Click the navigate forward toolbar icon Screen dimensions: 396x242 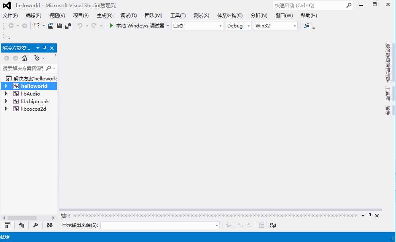coord(25,25)
